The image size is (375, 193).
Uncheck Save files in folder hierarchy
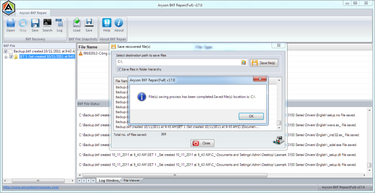[x=119, y=69]
